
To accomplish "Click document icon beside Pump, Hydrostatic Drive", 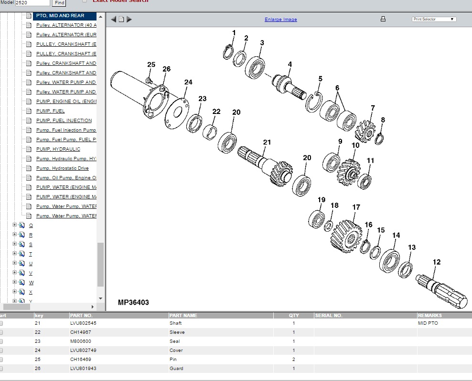I will (29, 168).
